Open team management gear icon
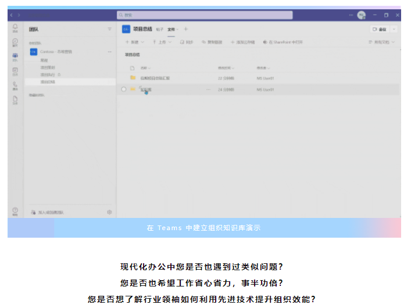Viewport: 411px width, 308px height. [109, 212]
